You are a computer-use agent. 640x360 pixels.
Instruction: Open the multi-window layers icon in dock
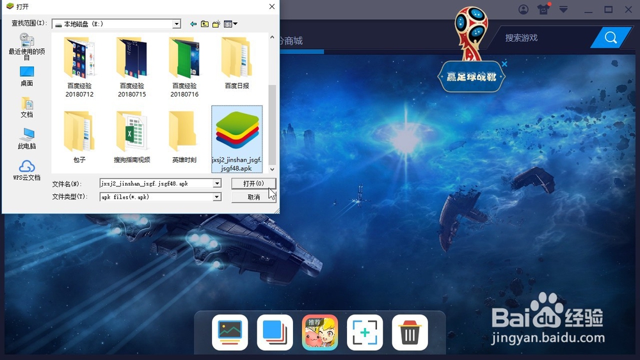(x=275, y=333)
